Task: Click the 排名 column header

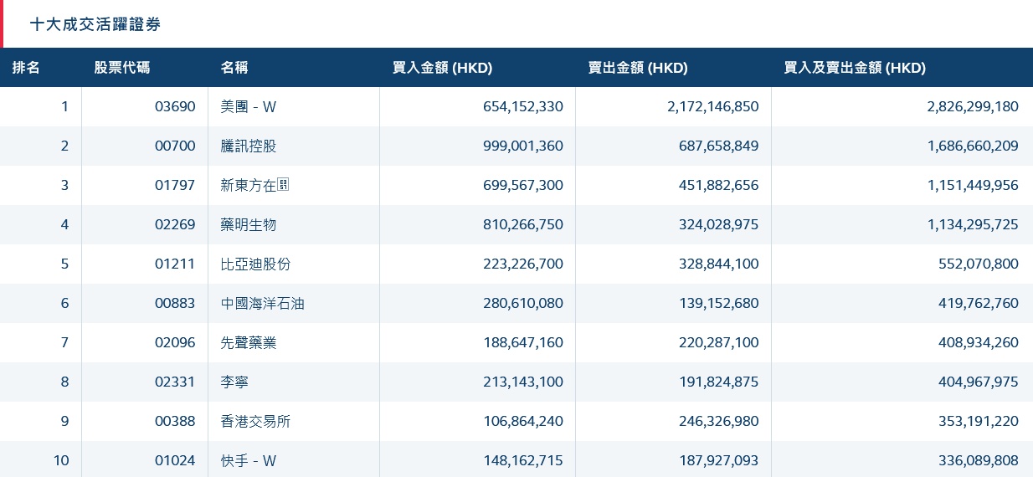Action: [x=26, y=68]
